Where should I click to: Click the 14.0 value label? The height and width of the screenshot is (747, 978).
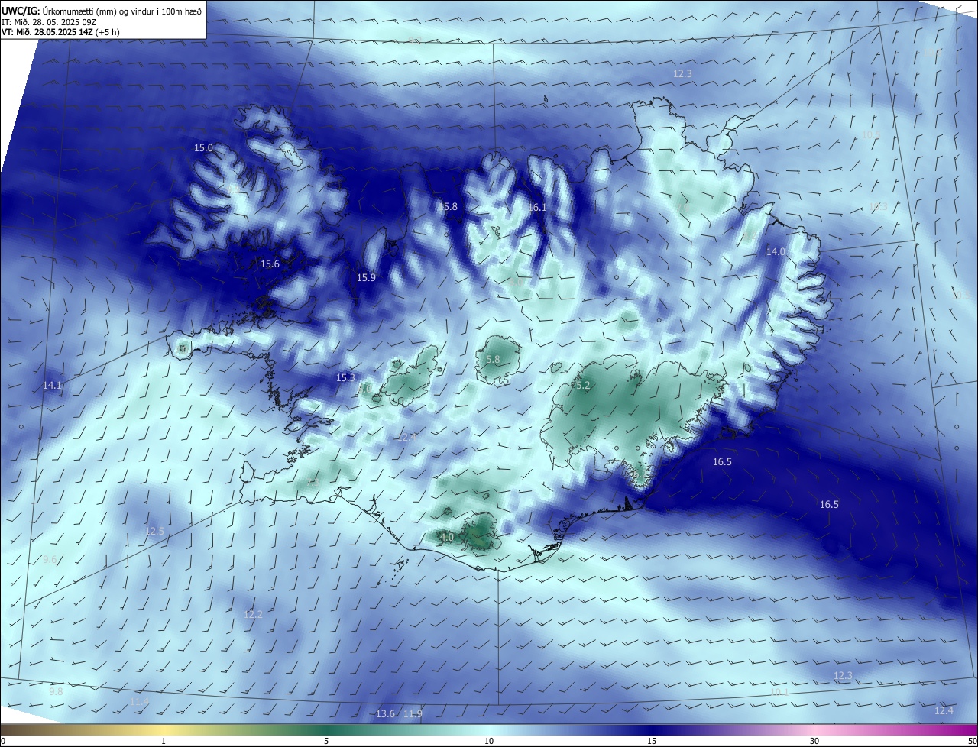(x=776, y=252)
